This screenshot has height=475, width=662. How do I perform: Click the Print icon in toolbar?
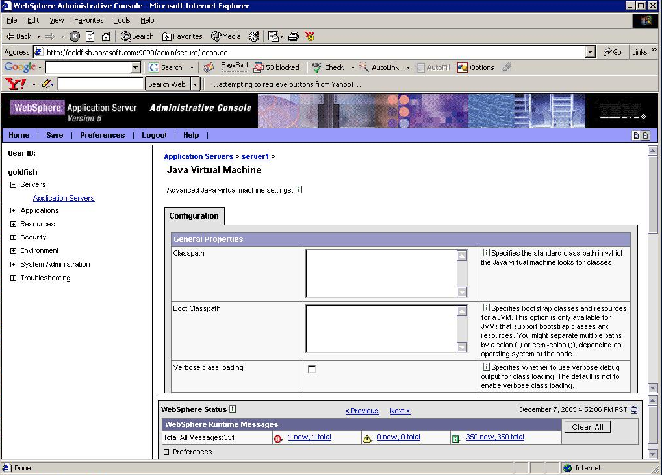tap(294, 36)
